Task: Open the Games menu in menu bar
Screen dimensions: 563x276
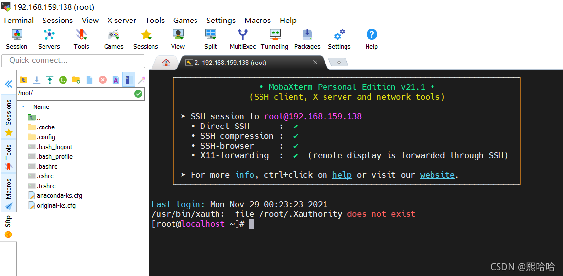Action: tap(185, 21)
